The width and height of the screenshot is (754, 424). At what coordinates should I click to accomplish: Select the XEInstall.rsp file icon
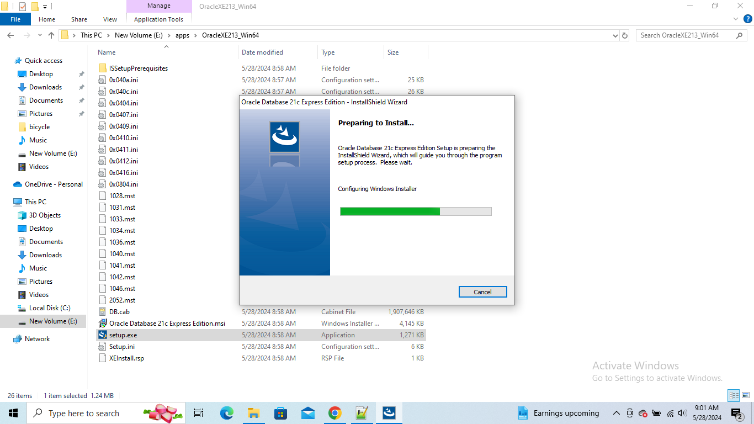click(102, 358)
